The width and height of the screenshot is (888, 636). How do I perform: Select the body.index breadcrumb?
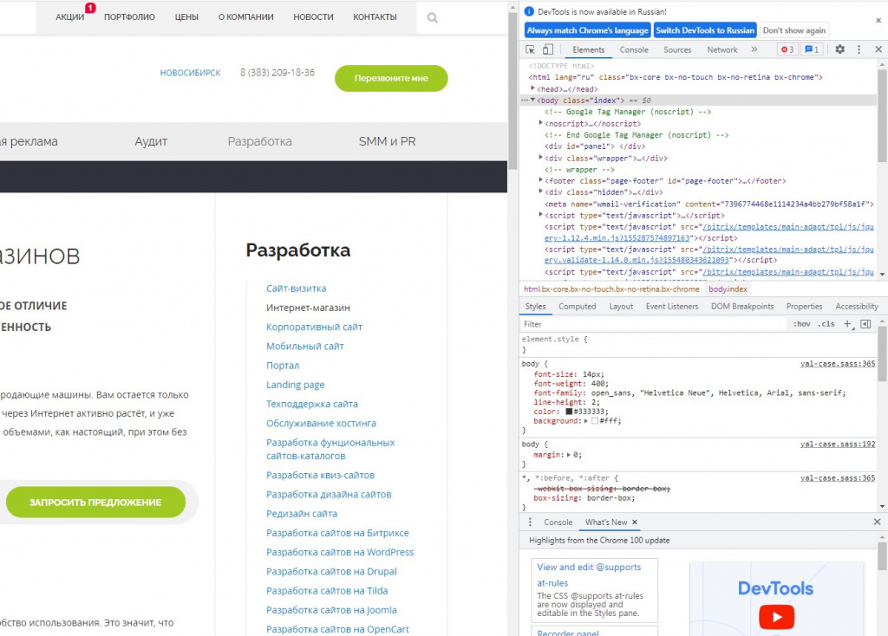(728, 289)
